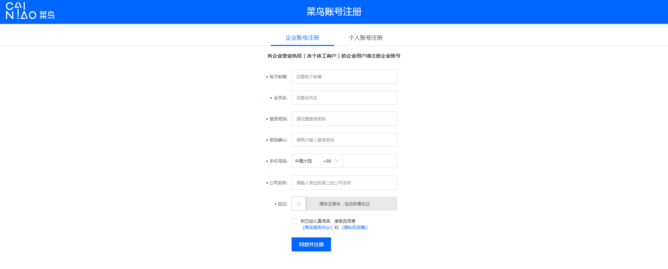Open the 《菜鸟服务协议》 link
The image size is (668, 269).
coord(317,228)
